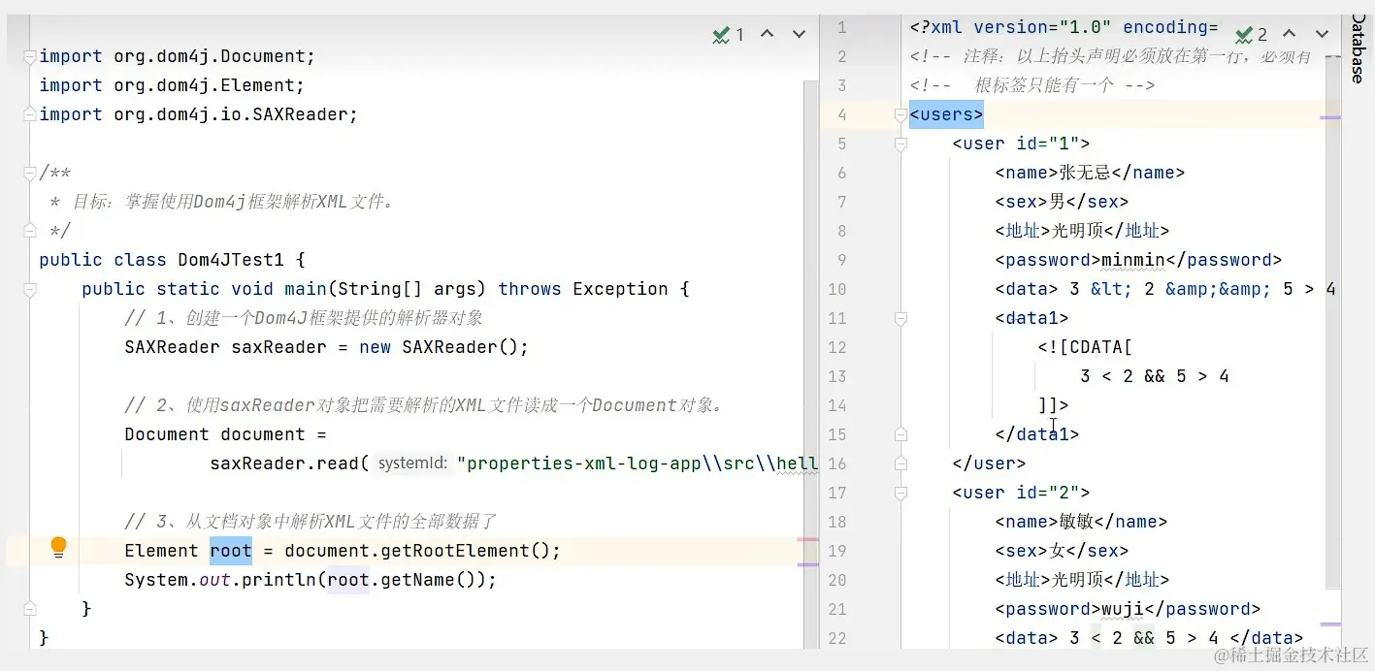This screenshot has height=671, width=1375.
Task: Click fold end marker at main closing brace
Action: [30, 609]
